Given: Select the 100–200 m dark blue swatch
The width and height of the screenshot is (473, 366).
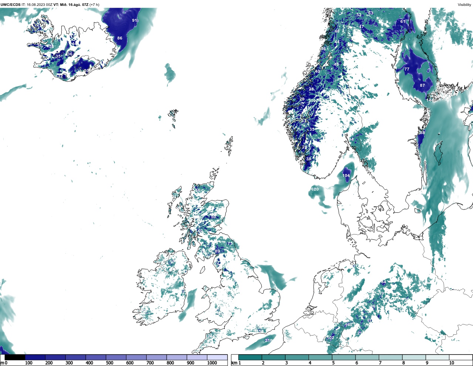Looking at the screenshot, I should click(35, 357).
